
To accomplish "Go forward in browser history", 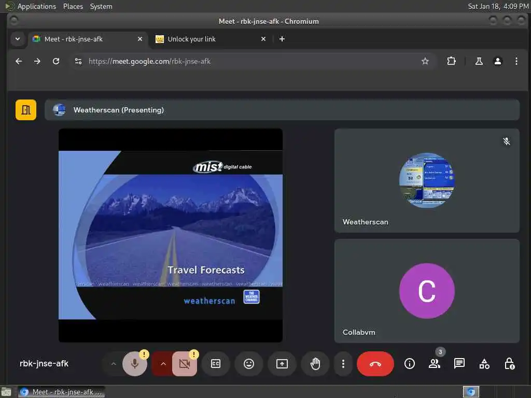I will [37, 61].
